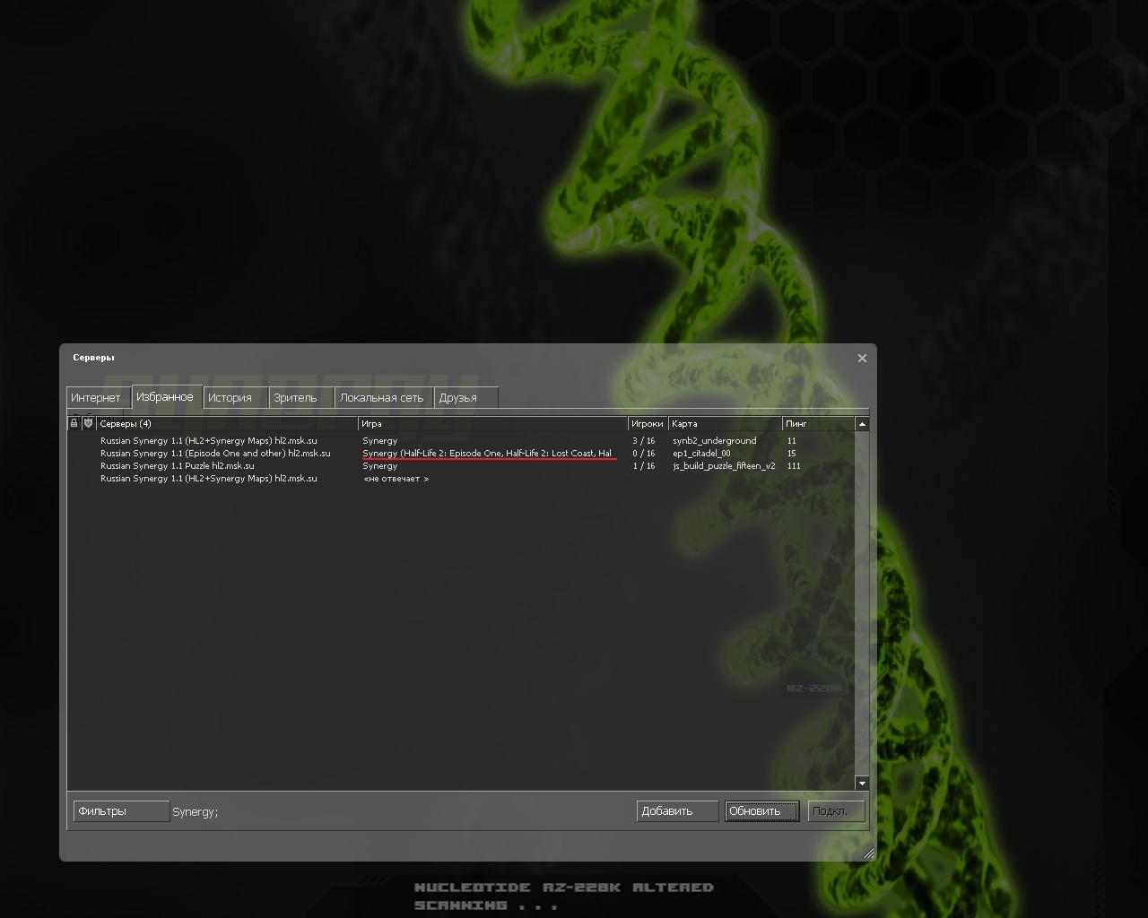This screenshot has width=1148, height=918.
Task: Click the Подкл. connect button
Action: [836, 811]
